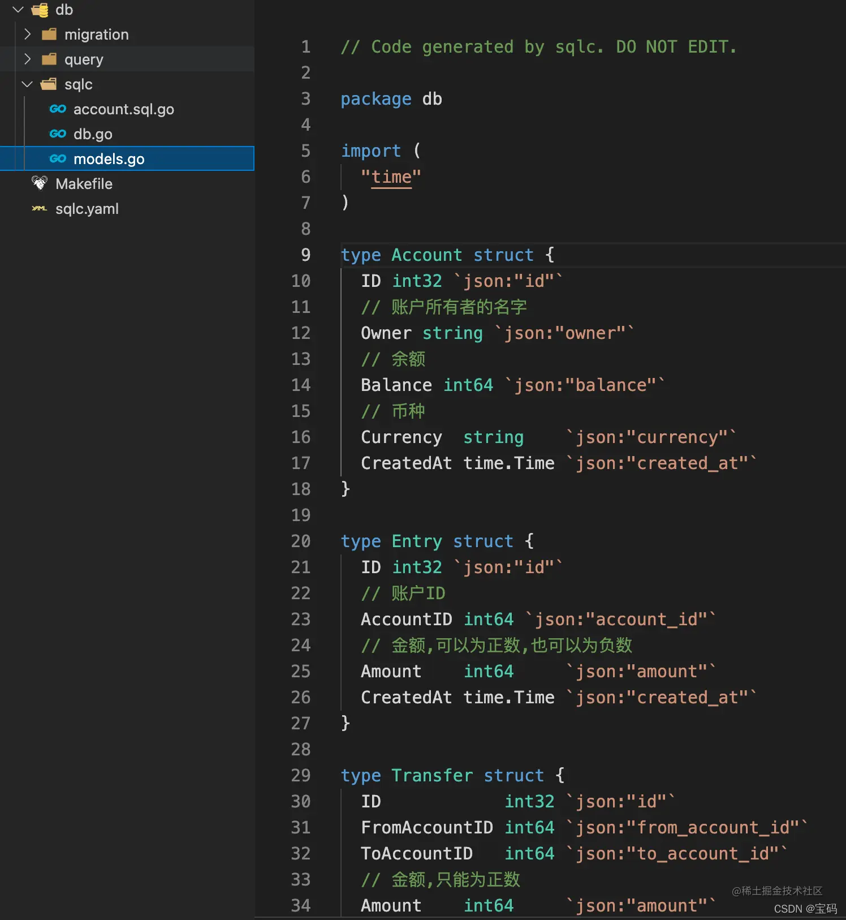
Task: Click the AccountID field name
Action: pyautogui.click(x=407, y=620)
